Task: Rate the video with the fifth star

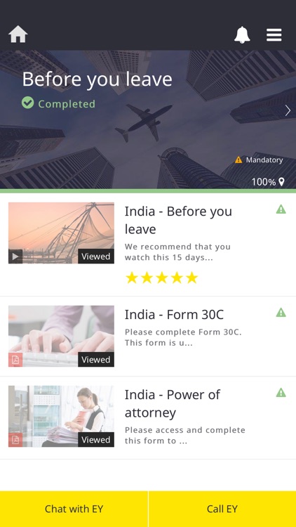Action: (192, 278)
